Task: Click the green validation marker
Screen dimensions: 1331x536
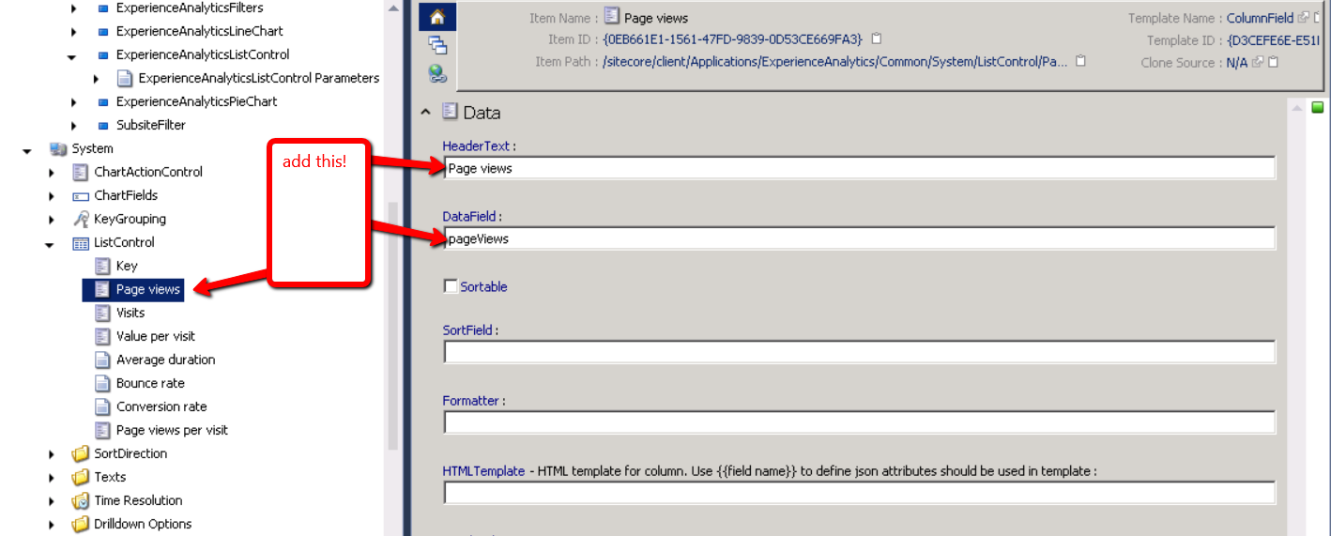Action: click(x=1317, y=107)
